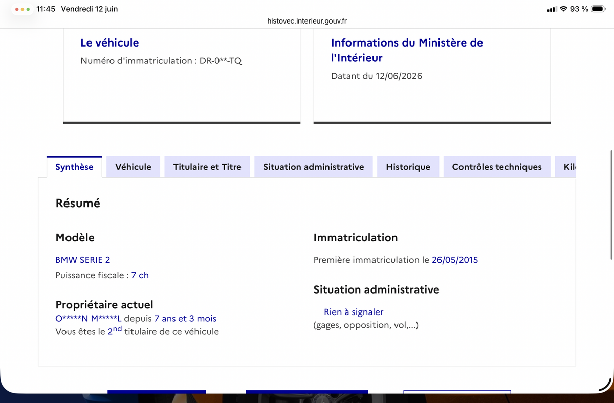Switch to the Historique tab

coord(408,167)
